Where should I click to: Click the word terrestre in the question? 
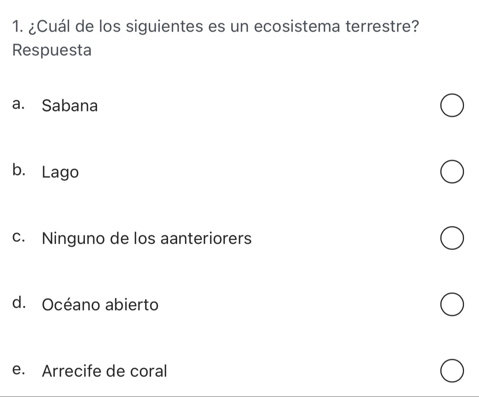tap(382, 28)
